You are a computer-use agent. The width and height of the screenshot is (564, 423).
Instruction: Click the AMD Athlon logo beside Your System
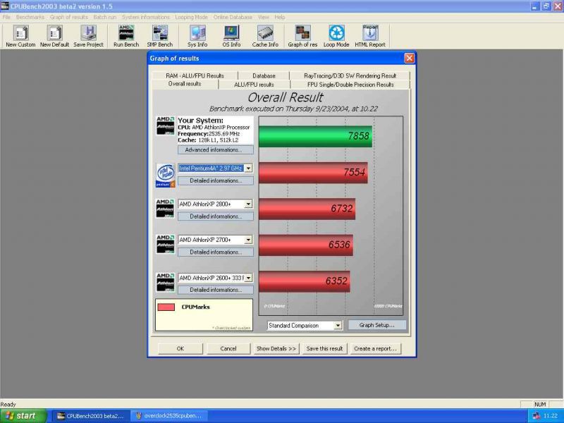165,125
